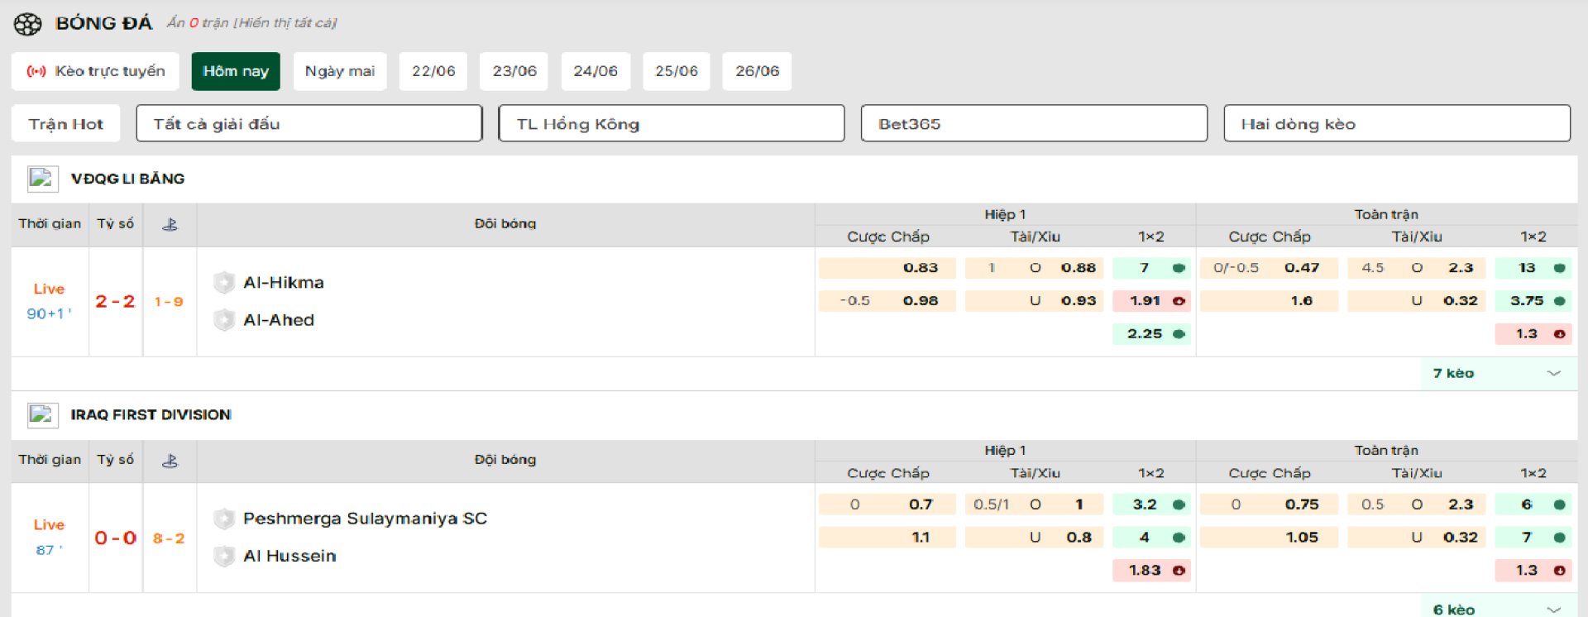Viewport: 1588px width, 617px height.
Task: Click the 0 - 0 score
Action: pos(115,538)
